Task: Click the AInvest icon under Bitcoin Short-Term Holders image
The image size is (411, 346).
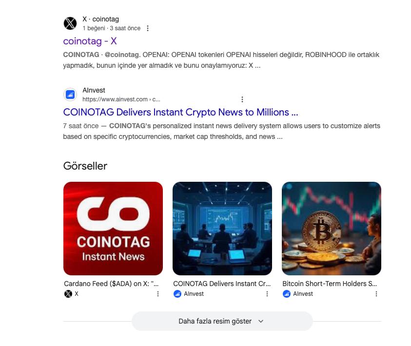Action: (287, 294)
